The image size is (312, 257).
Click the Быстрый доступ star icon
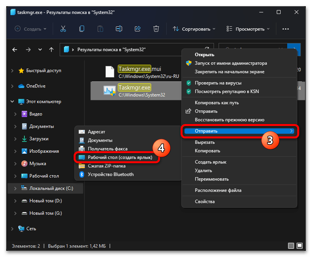click(21, 71)
